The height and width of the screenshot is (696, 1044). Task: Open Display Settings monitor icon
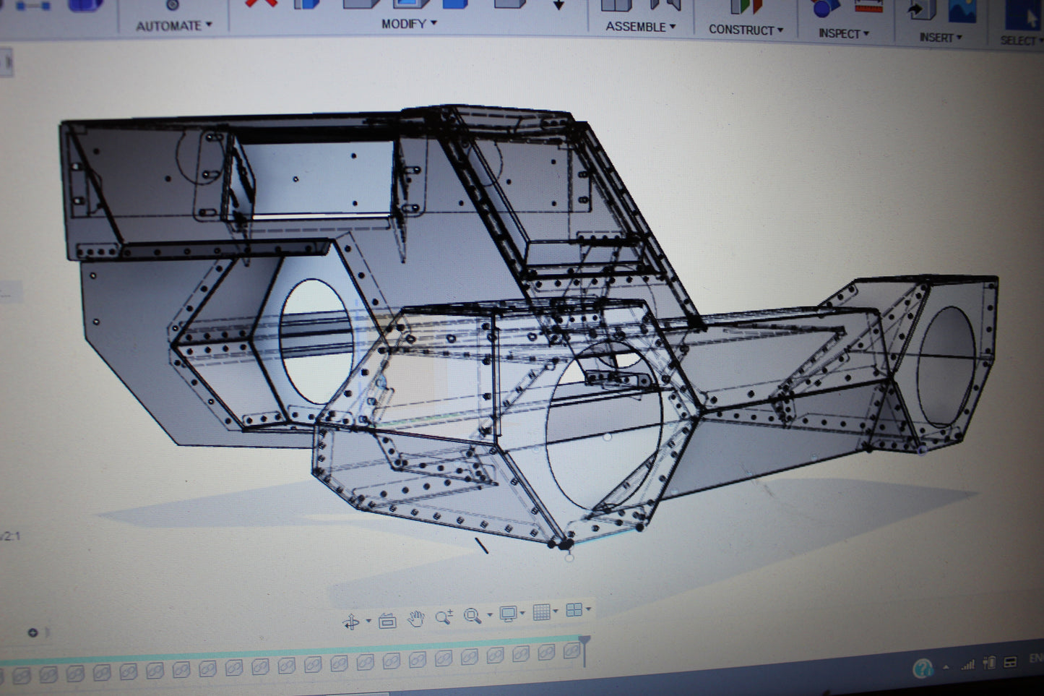508,614
